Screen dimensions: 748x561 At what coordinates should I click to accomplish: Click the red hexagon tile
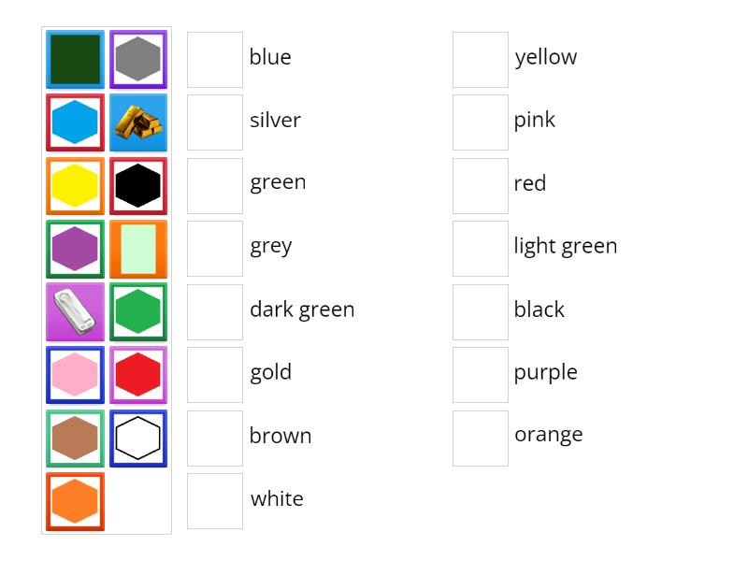138,375
